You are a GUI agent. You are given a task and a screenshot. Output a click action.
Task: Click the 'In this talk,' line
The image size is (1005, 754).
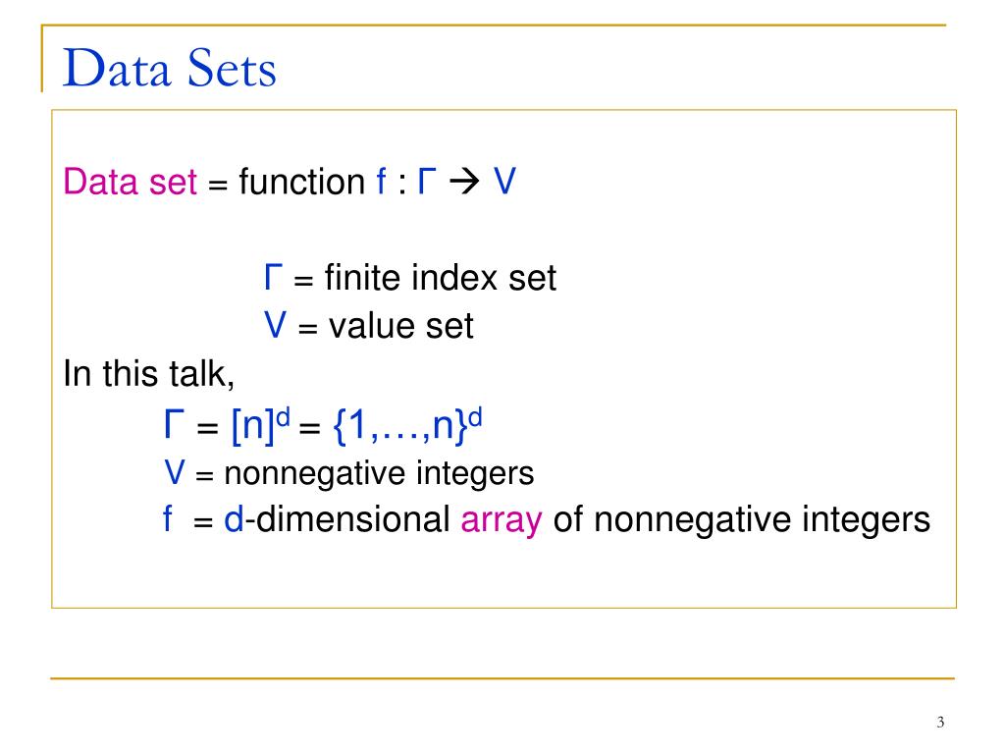point(149,373)
